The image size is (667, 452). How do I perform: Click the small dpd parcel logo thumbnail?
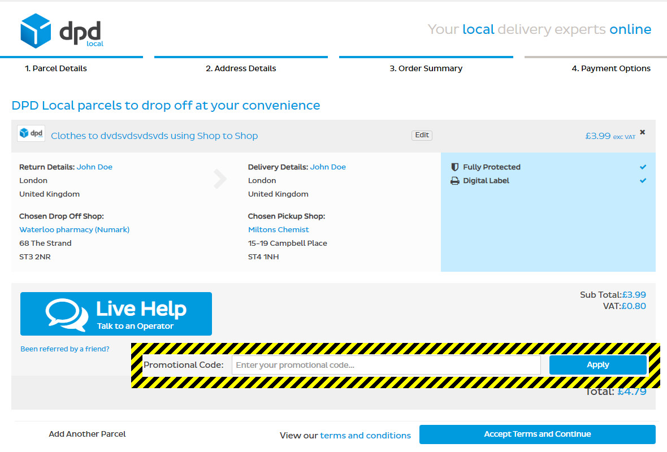31,133
